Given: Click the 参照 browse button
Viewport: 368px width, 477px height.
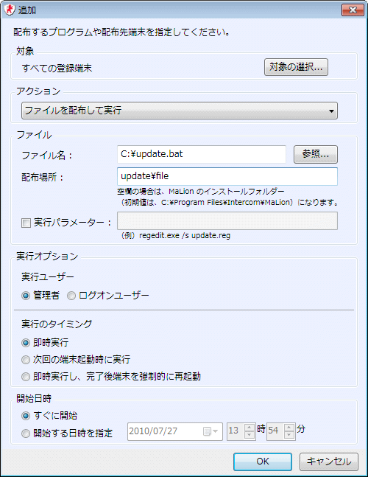Looking at the screenshot, I should (x=316, y=154).
